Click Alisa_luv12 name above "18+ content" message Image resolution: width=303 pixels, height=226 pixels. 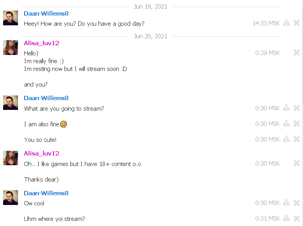[41, 154]
